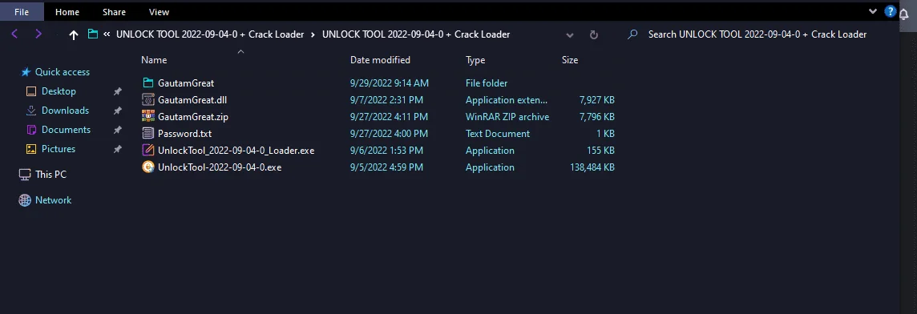Click the Quick access star icon
Viewport: 917px width, 314px height.
(26, 72)
